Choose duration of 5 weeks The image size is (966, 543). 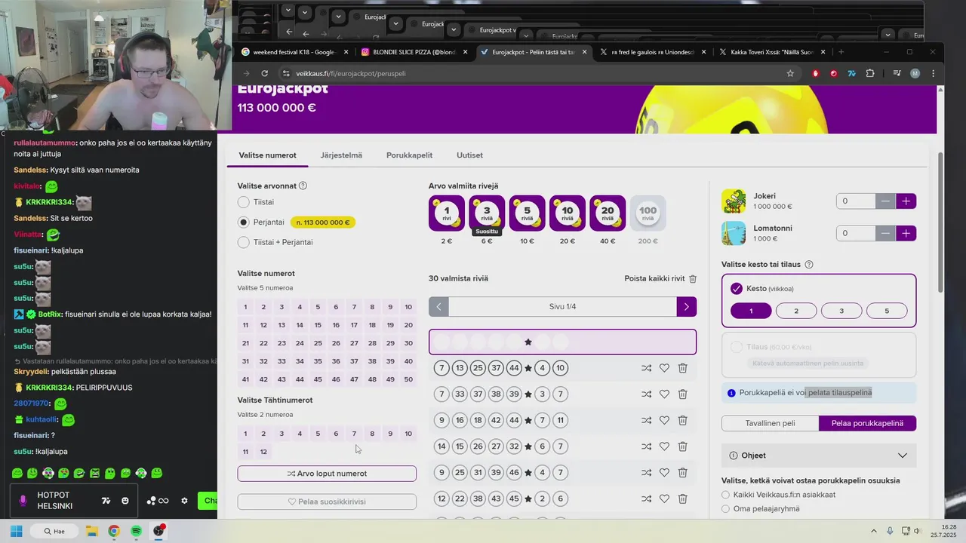887,311
